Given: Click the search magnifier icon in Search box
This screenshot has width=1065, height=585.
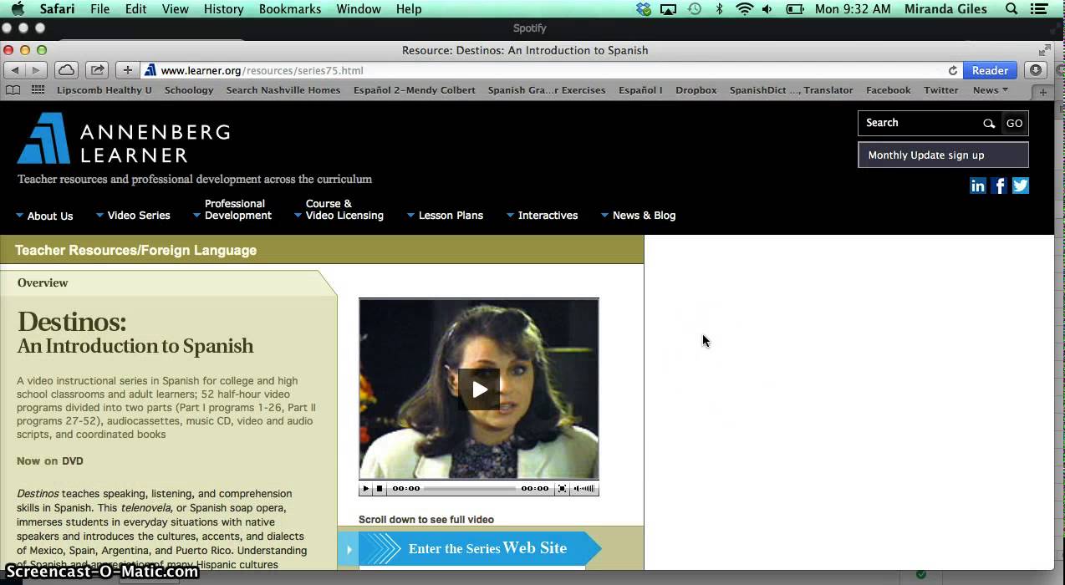Looking at the screenshot, I should (x=989, y=123).
